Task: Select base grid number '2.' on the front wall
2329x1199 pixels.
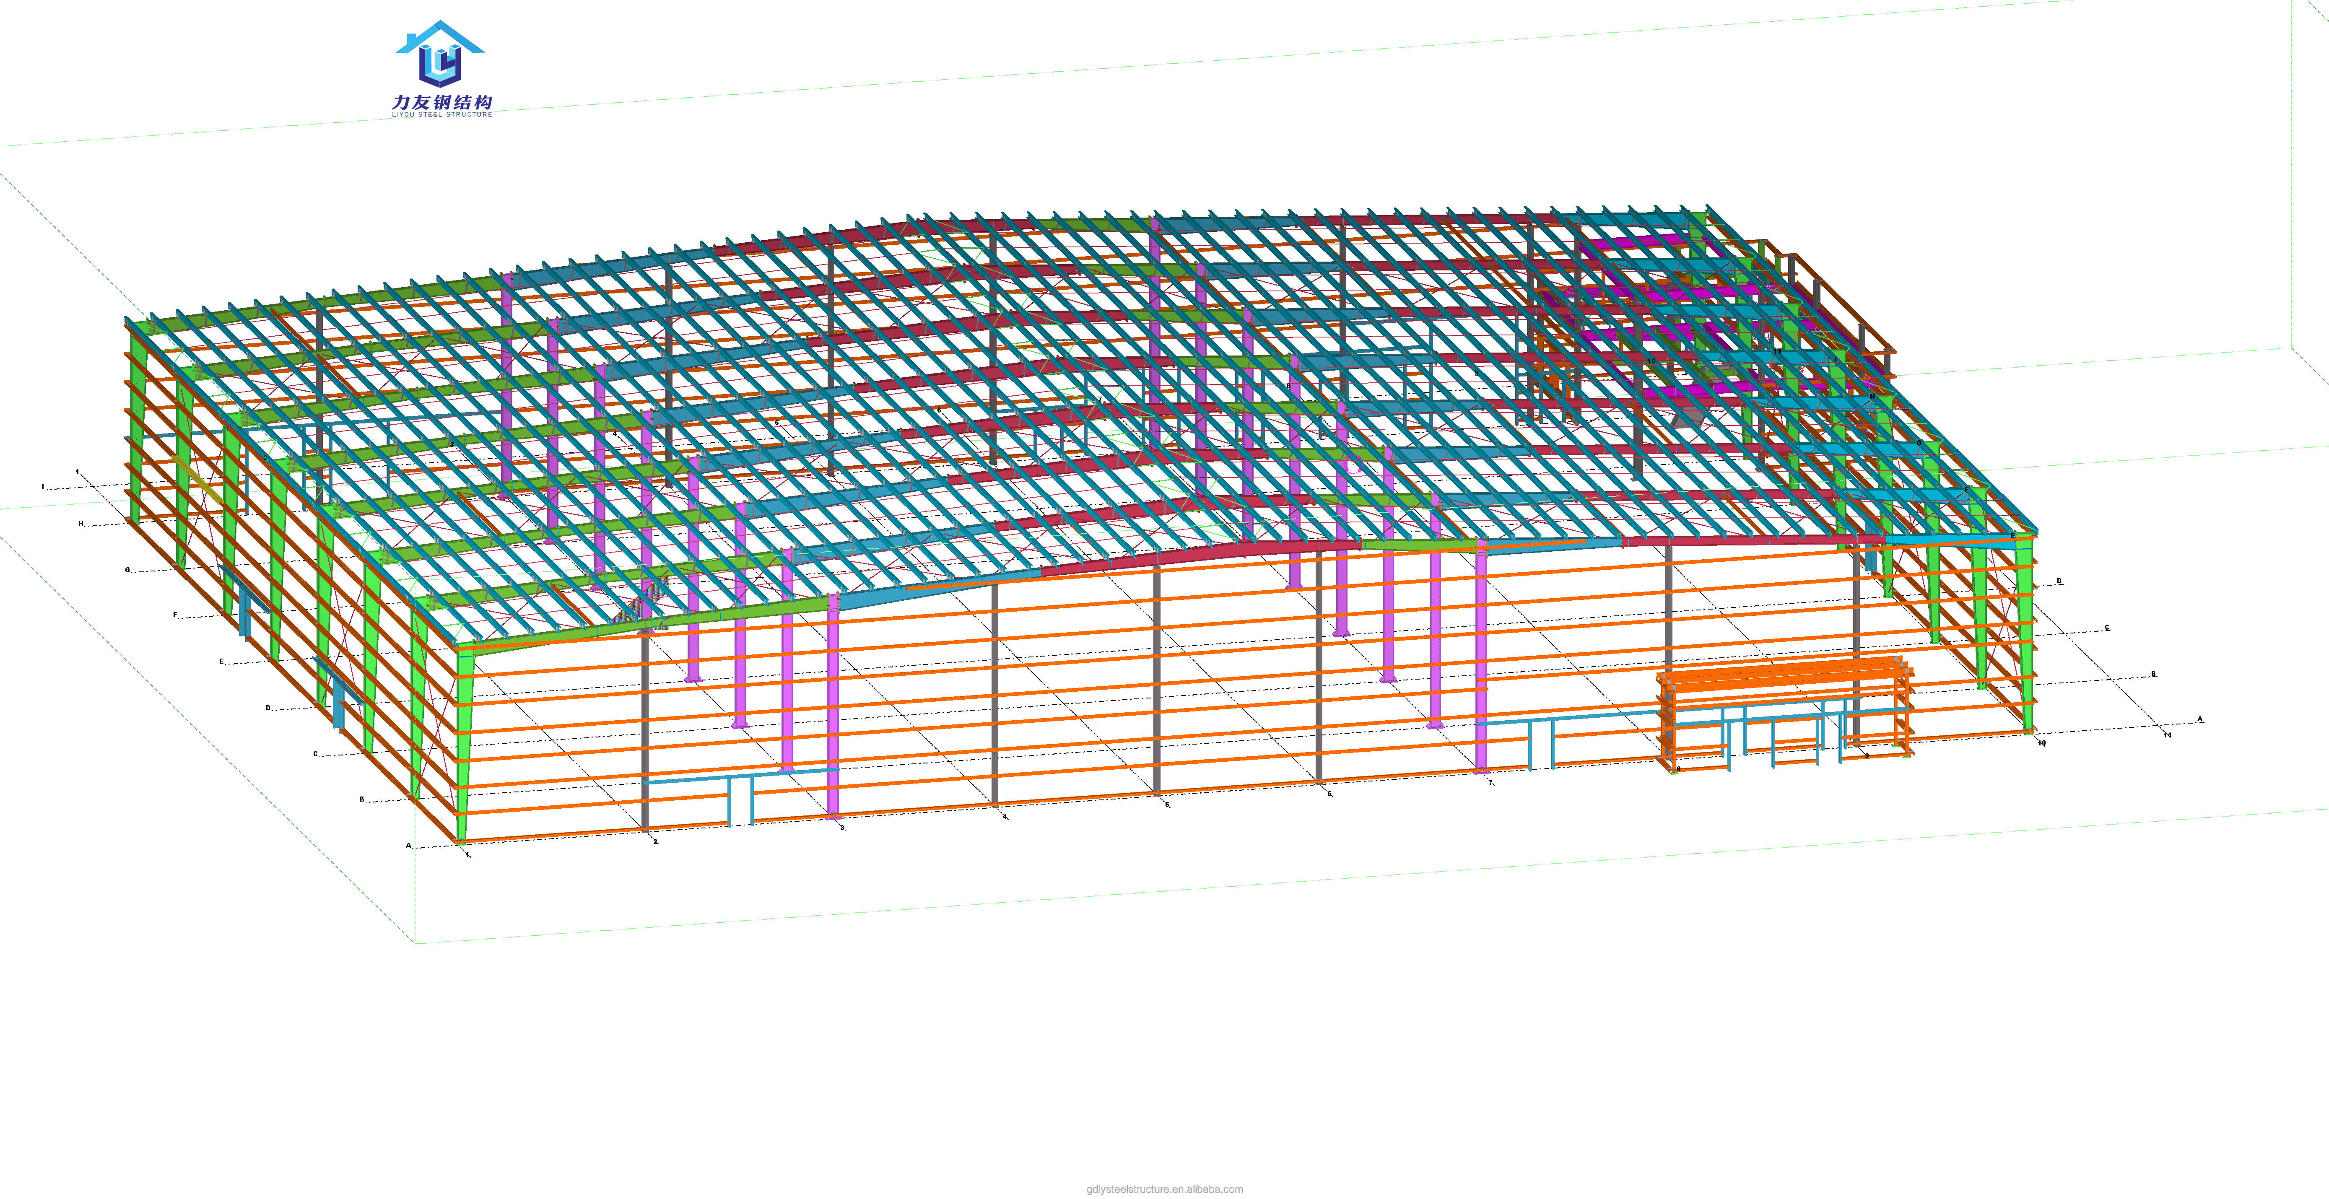Action: [655, 842]
